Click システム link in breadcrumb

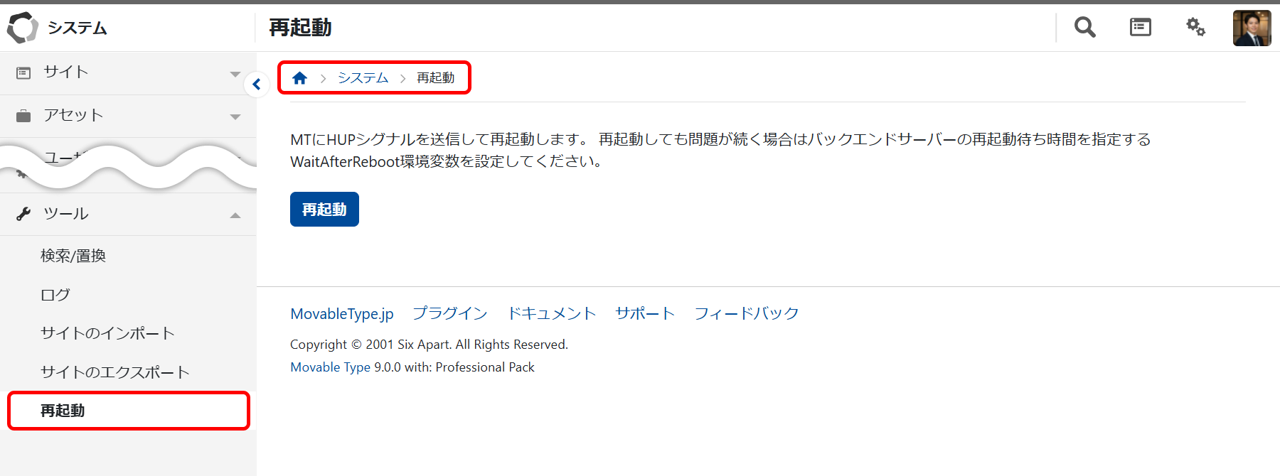pos(363,78)
